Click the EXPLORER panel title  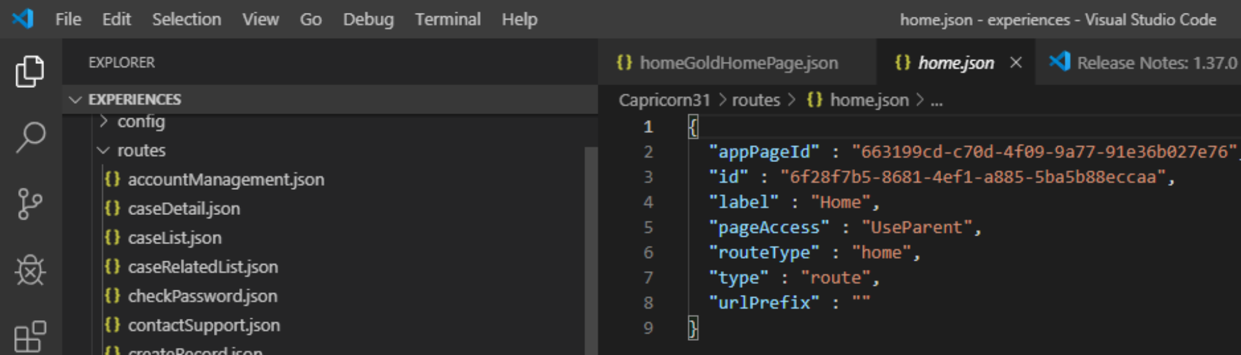pos(122,63)
